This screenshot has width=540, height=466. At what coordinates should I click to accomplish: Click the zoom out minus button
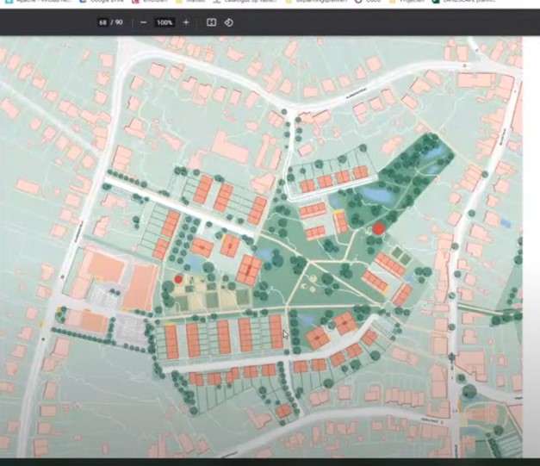point(143,22)
